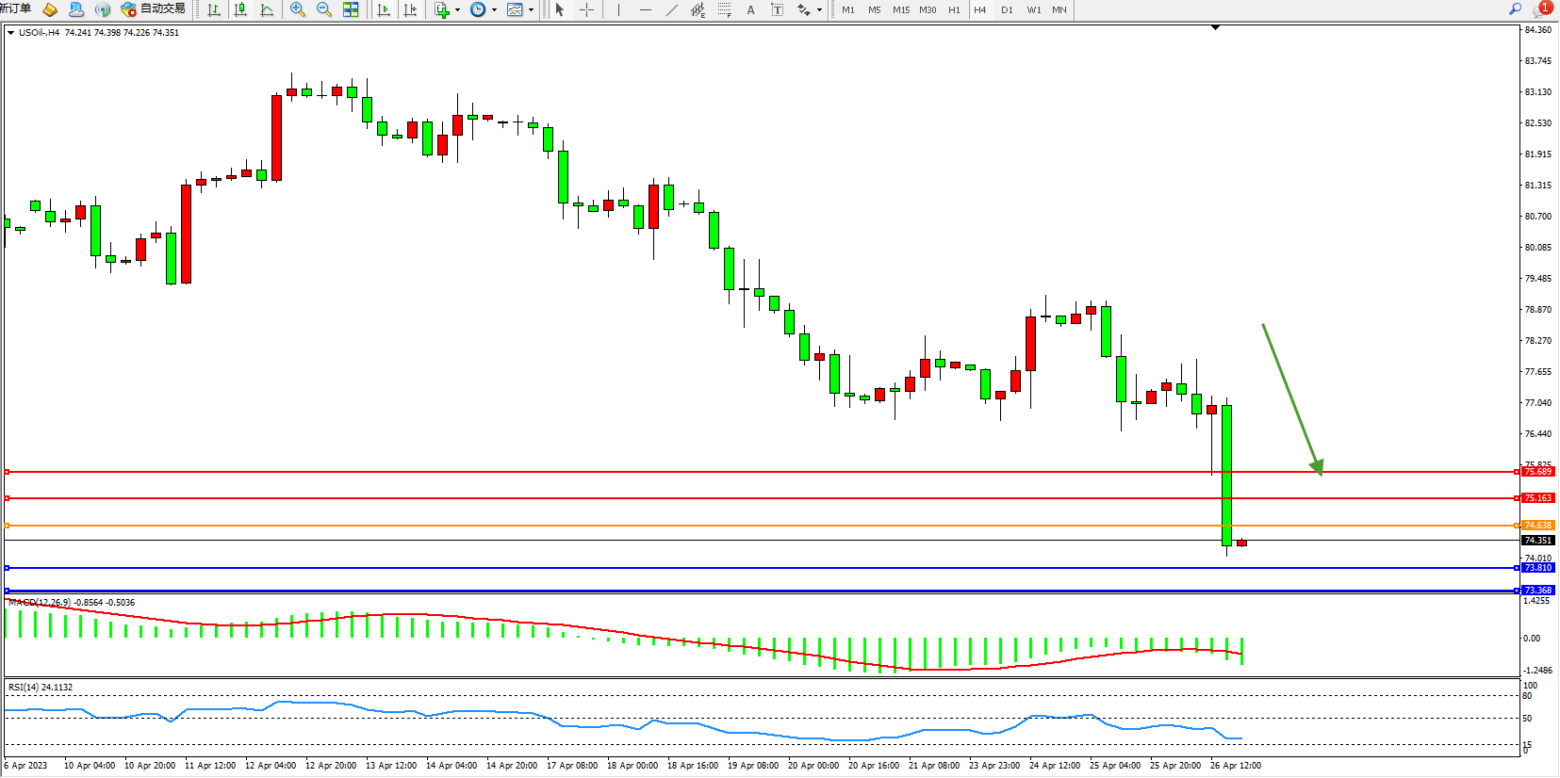Open the notification bubble with badge 1
Image resolution: width=1560 pixels, height=778 pixels.
(x=1542, y=8)
